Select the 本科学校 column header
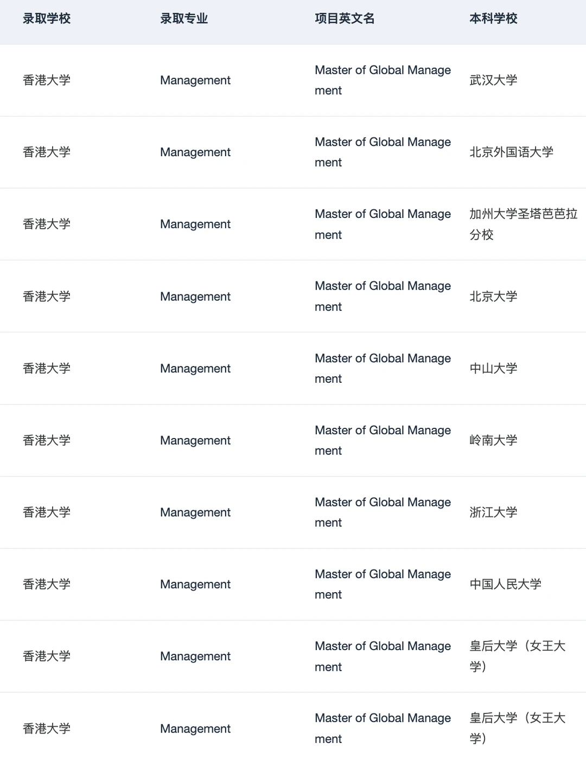Image resolution: width=586 pixels, height=758 pixels. 493,18
